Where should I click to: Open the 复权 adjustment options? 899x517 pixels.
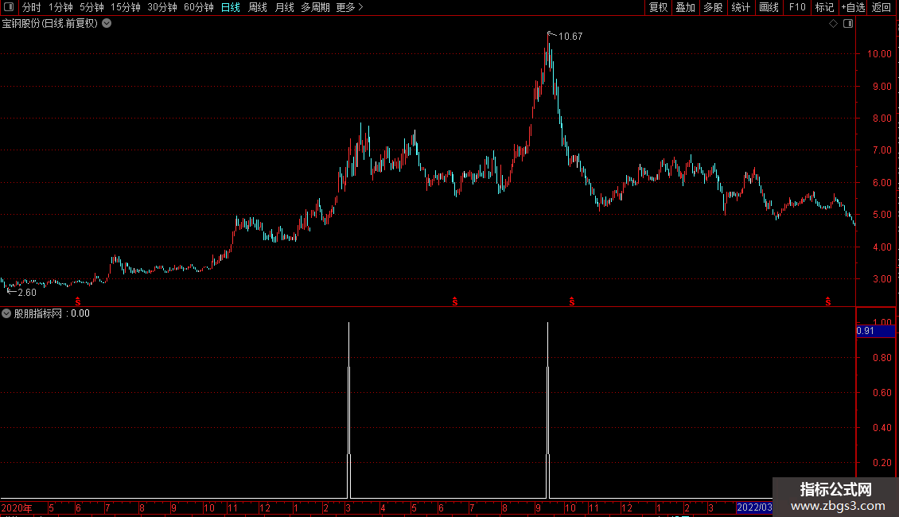pyautogui.click(x=658, y=7)
